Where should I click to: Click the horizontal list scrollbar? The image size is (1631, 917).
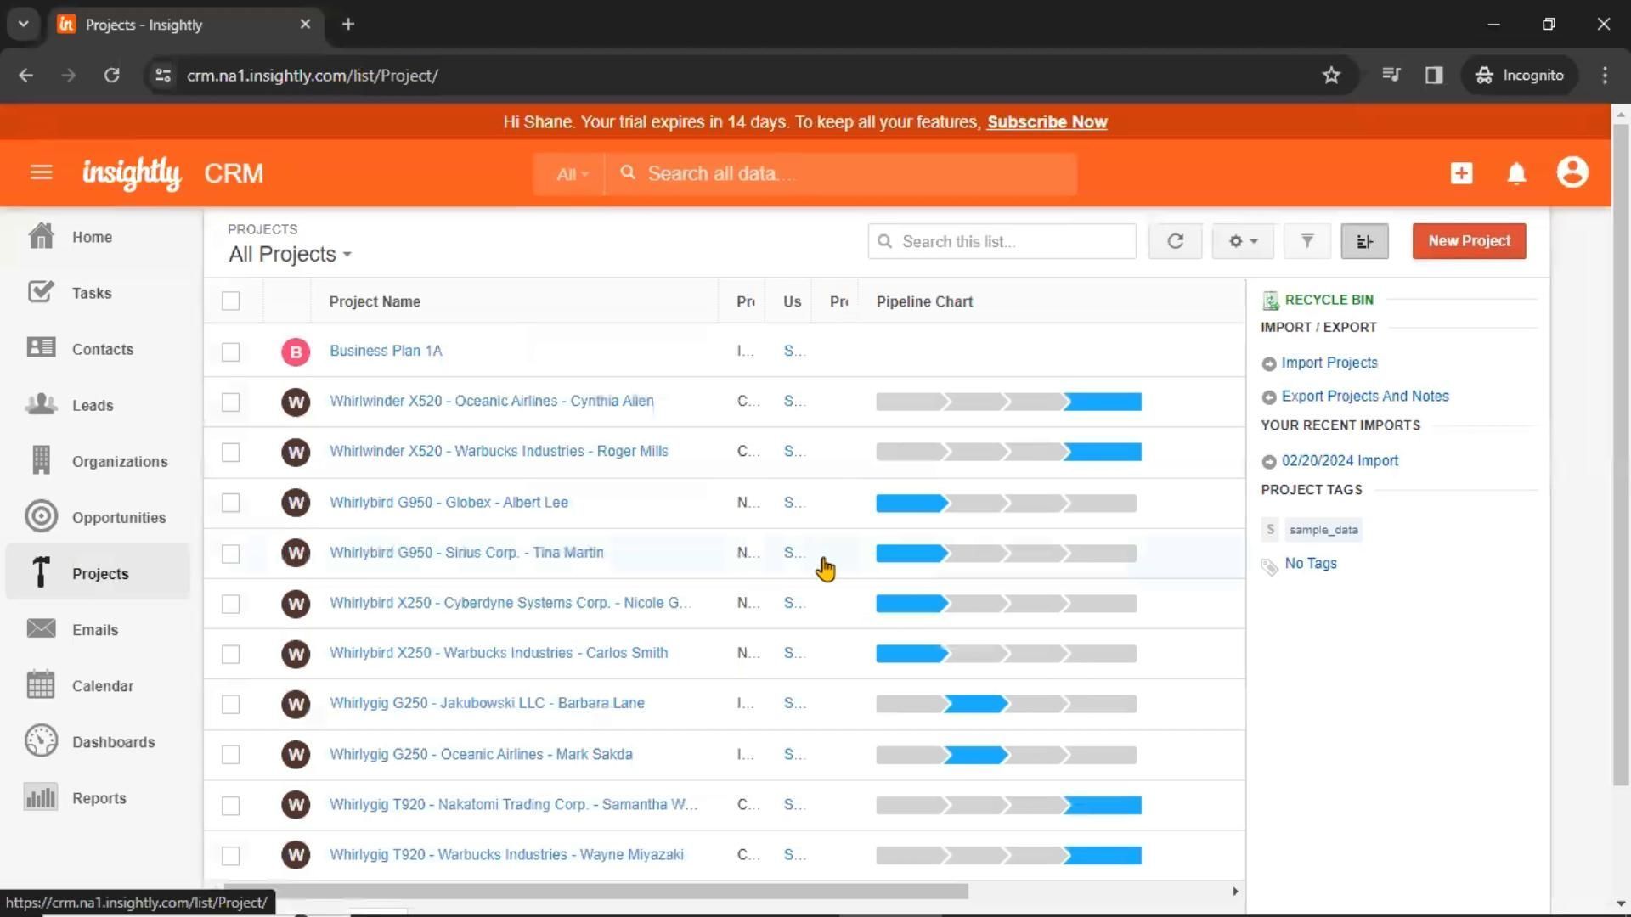pos(595,891)
